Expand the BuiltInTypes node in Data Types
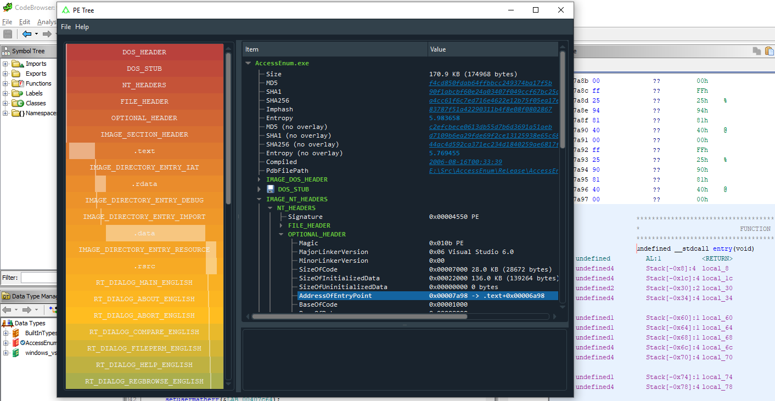 pyautogui.click(x=6, y=333)
